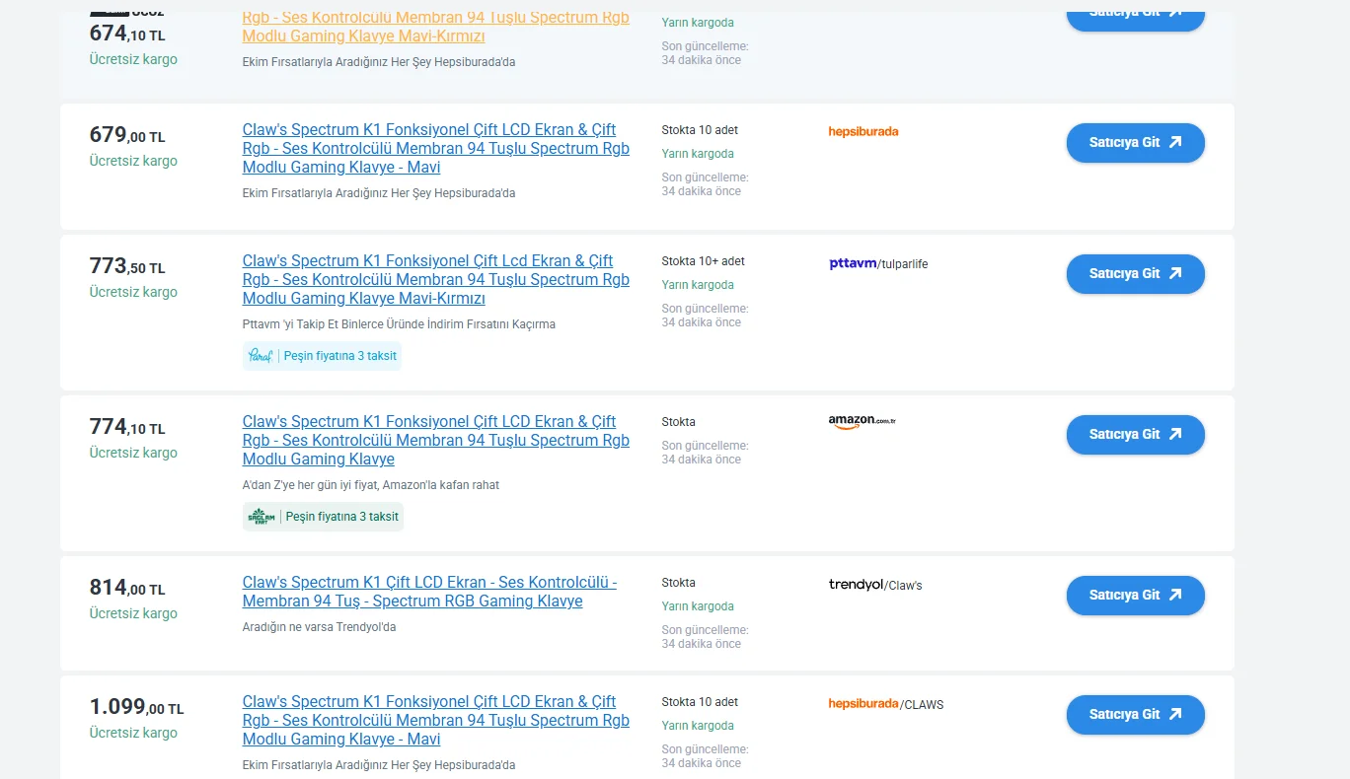Open the Trendyol 'Spectrum RGB Gaming Klavye' title

[430, 592]
